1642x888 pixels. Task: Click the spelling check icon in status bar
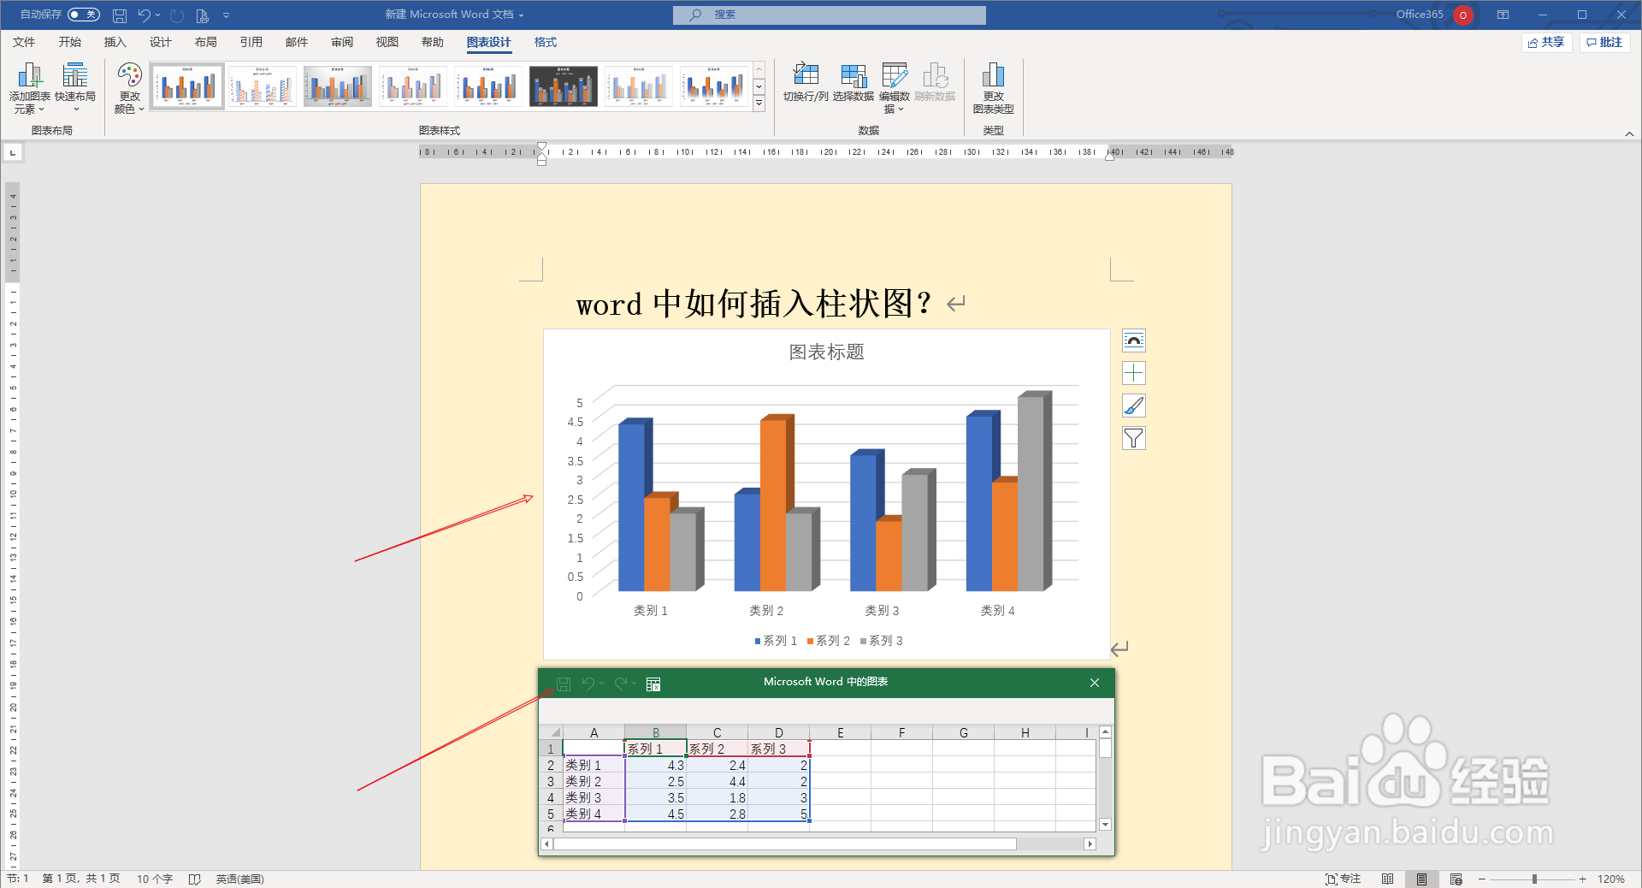click(195, 879)
